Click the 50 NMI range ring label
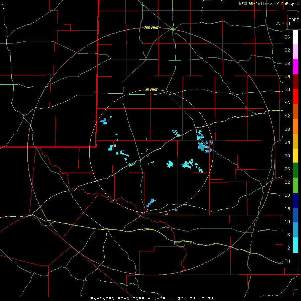This screenshot has height=301, width=301. click(x=151, y=89)
